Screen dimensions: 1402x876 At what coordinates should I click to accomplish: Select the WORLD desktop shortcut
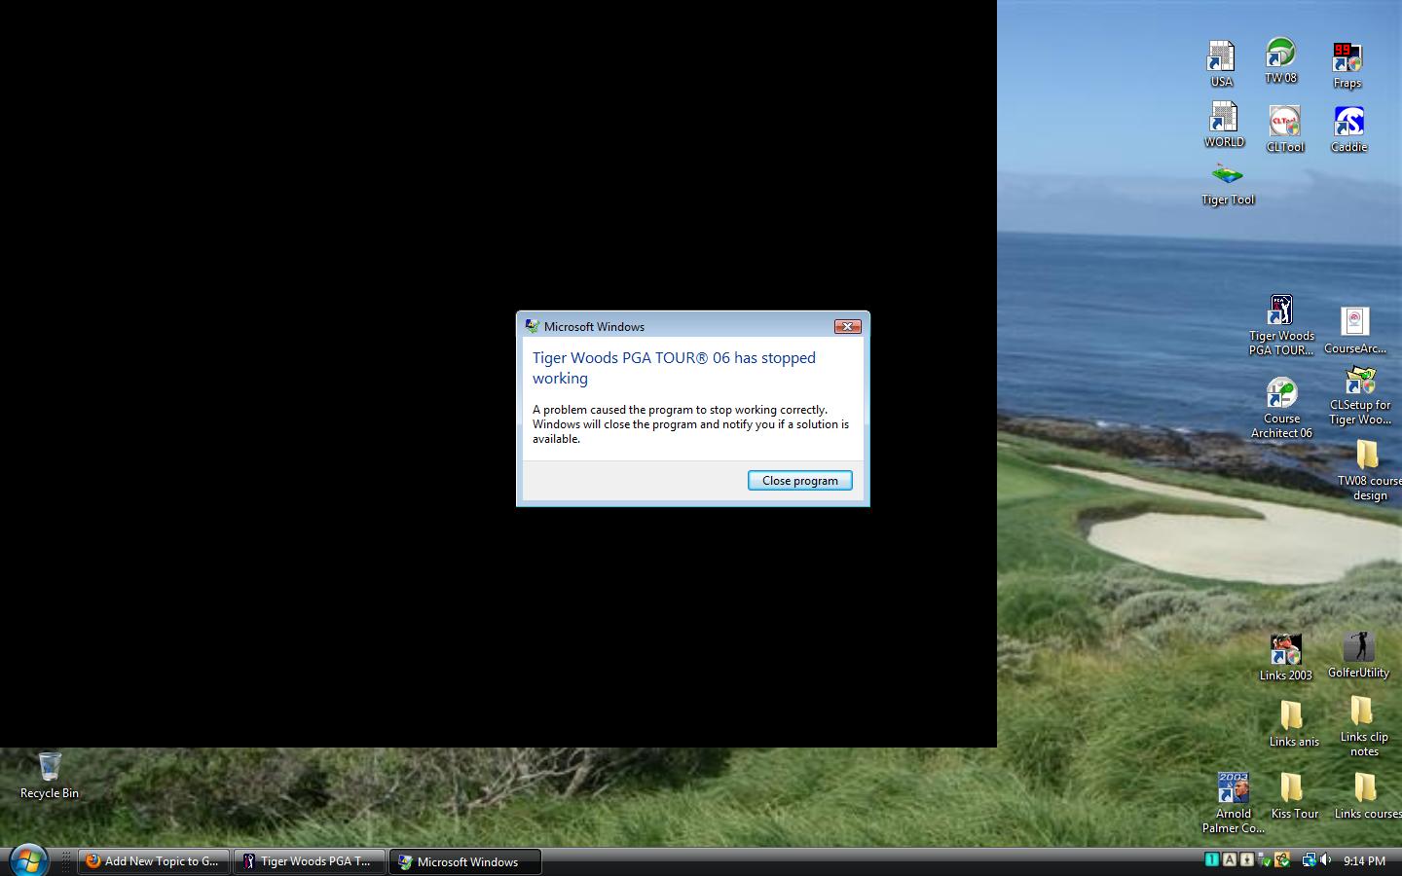(x=1224, y=125)
